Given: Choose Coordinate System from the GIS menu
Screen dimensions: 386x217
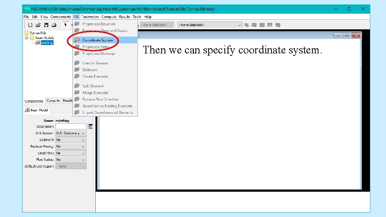Looking at the screenshot, I should (105, 40).
